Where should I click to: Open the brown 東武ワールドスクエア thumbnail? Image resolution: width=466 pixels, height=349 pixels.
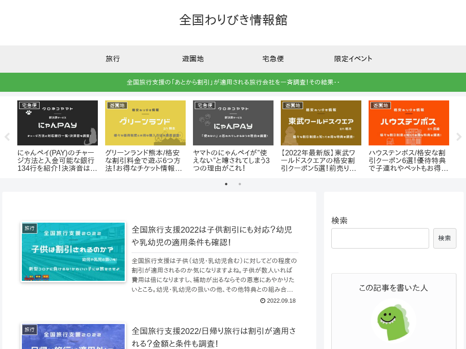321,123
